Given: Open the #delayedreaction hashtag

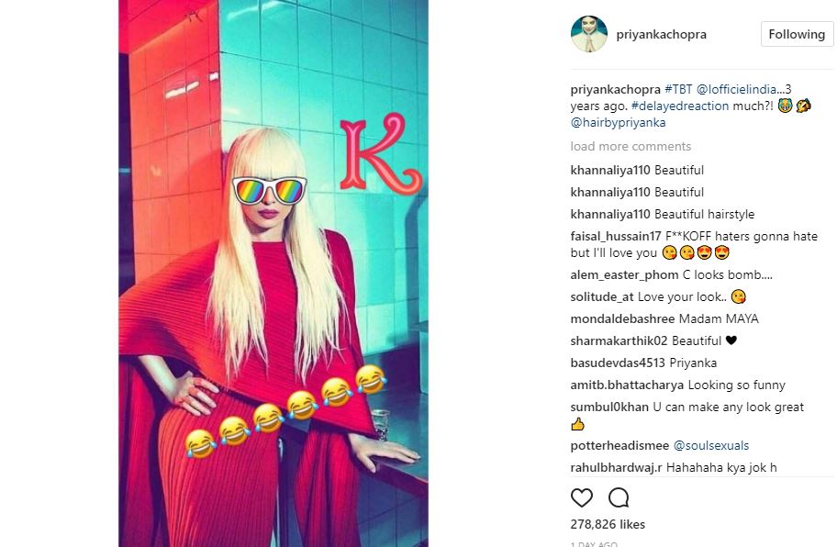Looking at the screenshot, I should [679, 106].
